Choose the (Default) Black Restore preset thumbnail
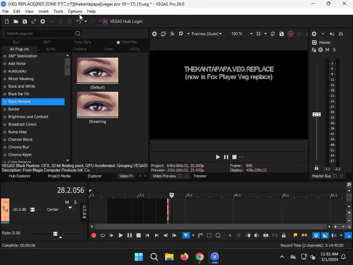This screenshot has width=353, height=265. [98, 70]
